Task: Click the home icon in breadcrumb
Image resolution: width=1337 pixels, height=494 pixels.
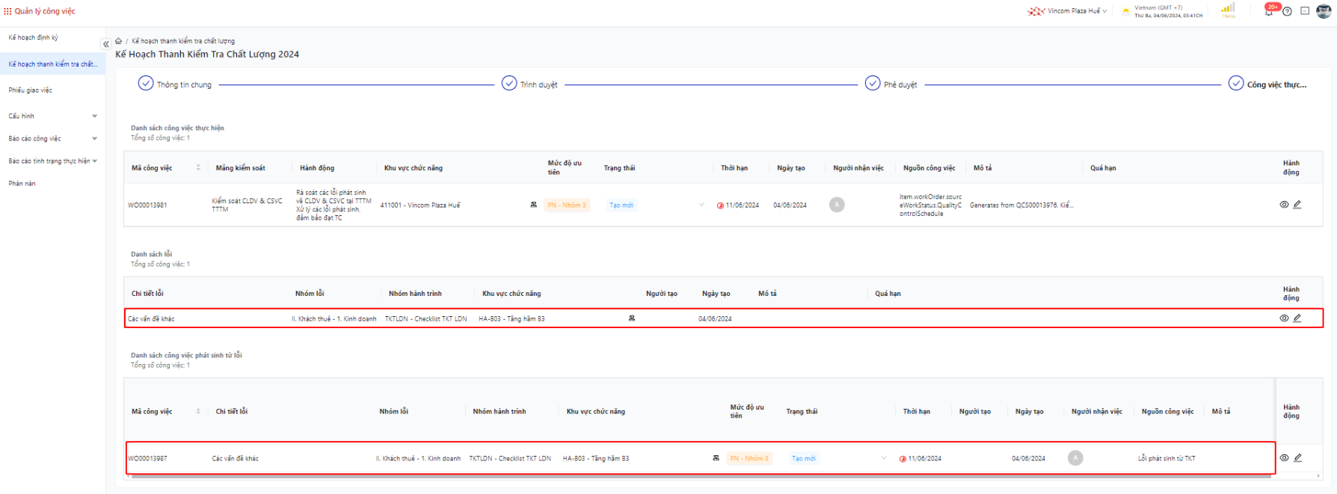Action: pyautogui.click(x=118, y=41)
